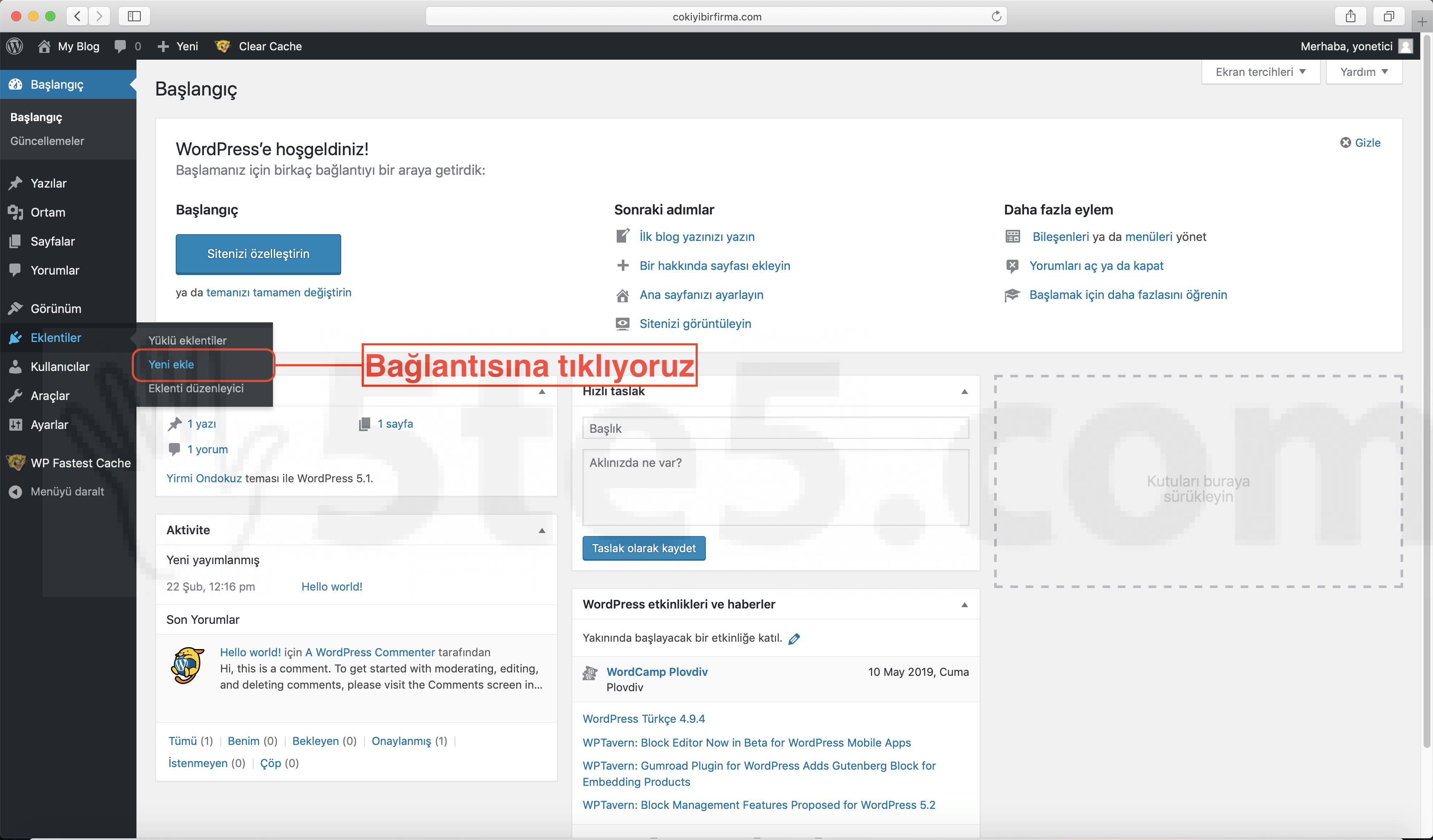This screenshot has width=1433, height=840.
Task: Open the Yardım dropdown
Action: 1363,72
